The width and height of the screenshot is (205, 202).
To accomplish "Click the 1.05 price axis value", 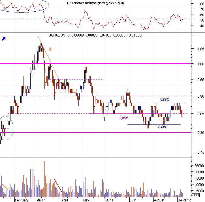I will 200,49.
